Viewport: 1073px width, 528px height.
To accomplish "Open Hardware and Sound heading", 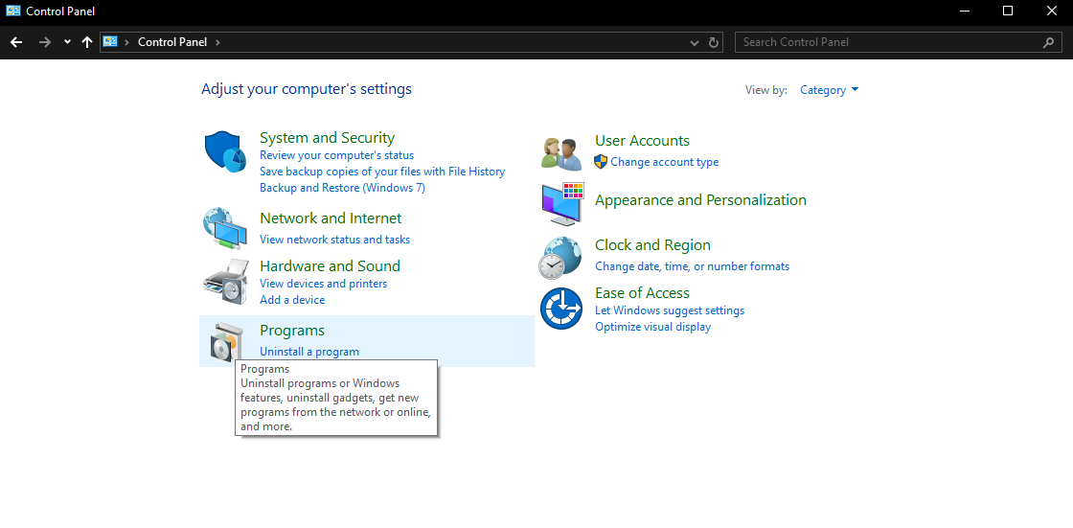I will (330, 265).
